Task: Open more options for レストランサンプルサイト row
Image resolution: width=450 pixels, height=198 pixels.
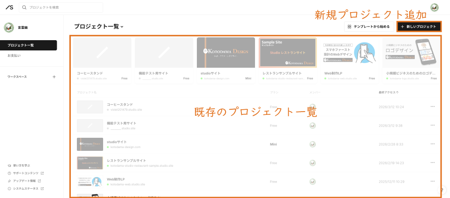Action: tap(433, 163)
